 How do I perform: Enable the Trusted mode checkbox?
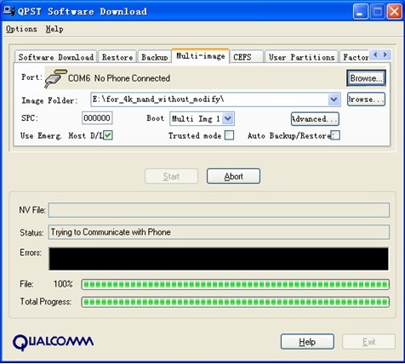pos(229,135)
